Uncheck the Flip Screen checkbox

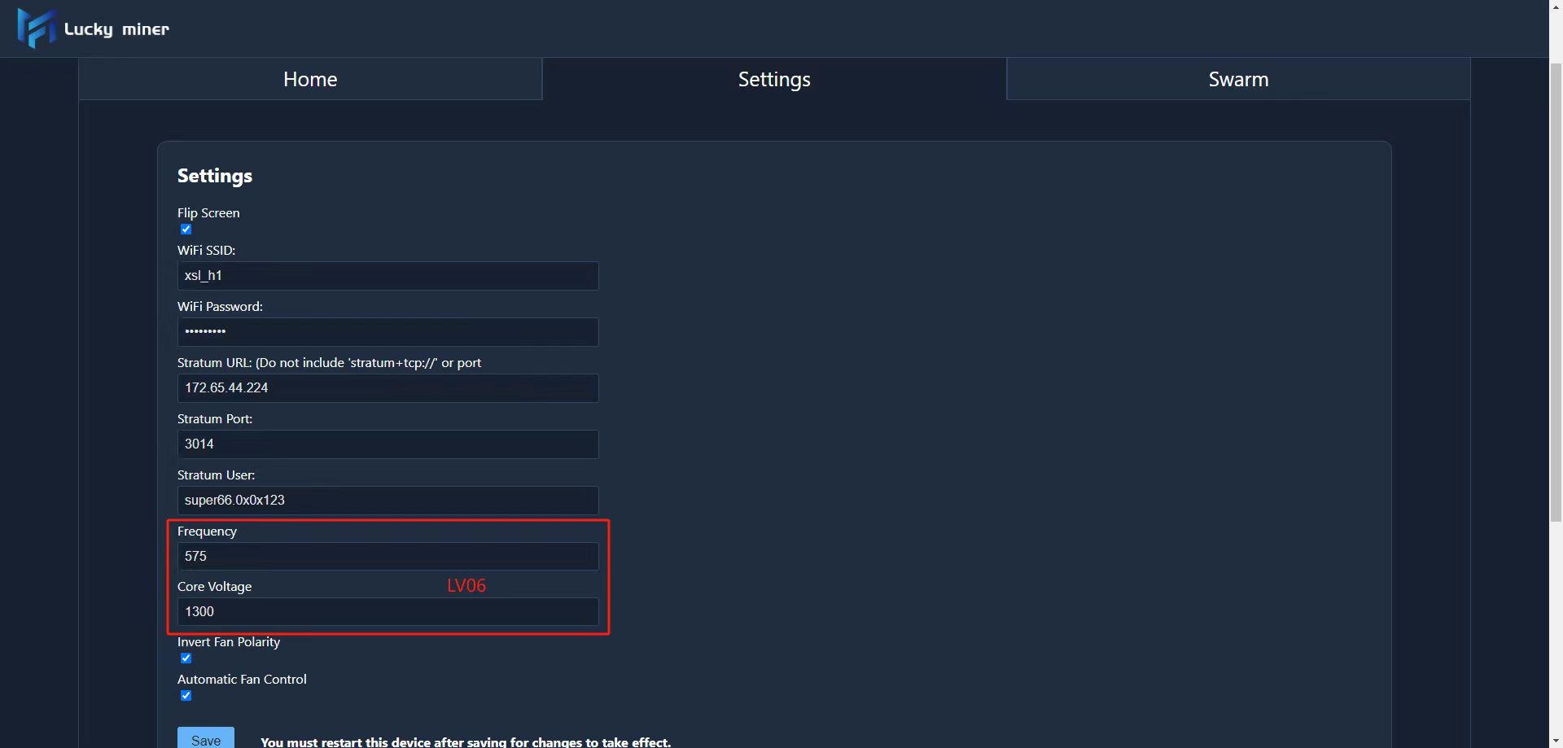click(x=186, y=230)
